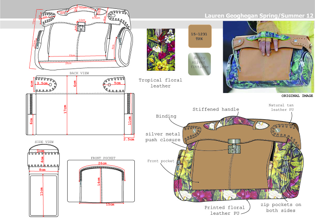
Task: Select the ORIGINAL IMAGE caption
Action: [x=297, y=96]
